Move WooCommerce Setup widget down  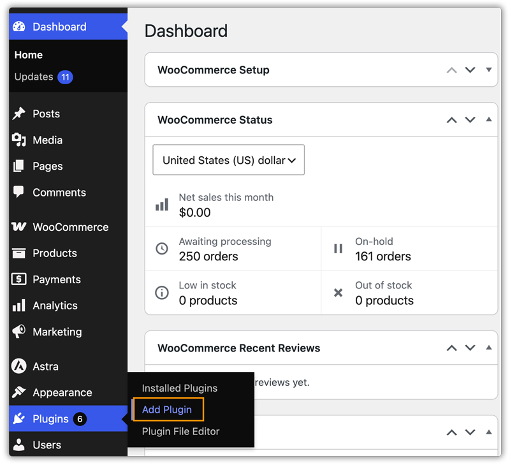click(470, 70)
